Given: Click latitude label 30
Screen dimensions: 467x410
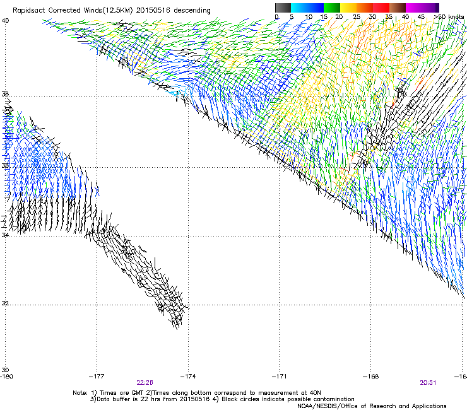Looking at the screenshot, I should coord(5,370).
